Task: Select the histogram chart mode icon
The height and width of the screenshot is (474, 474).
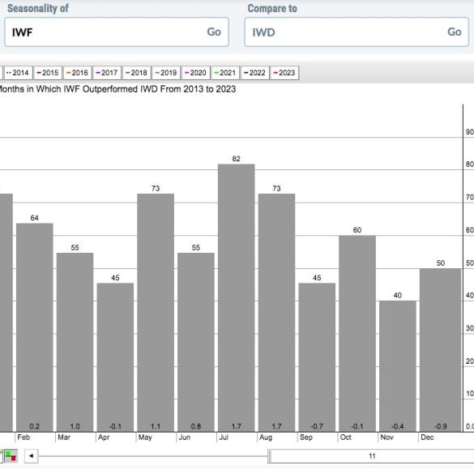Action: pos(11,456)
